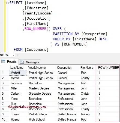The height and width of the screenshot is (123, 120).
Task: Click the FROM keyword in query
Action: [x=18, y=49]
